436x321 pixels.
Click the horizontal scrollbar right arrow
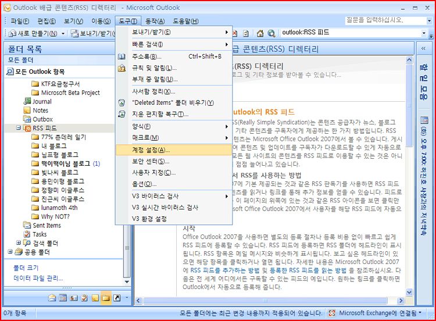click(401, 301)
